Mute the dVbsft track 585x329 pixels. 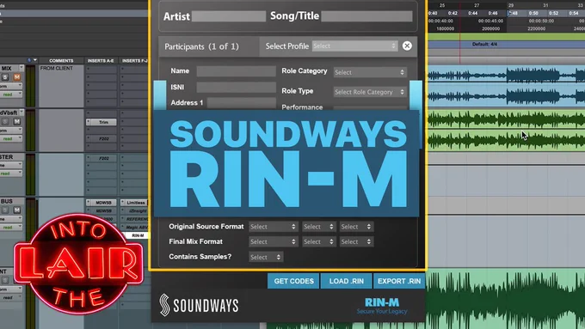click(17, 121)
